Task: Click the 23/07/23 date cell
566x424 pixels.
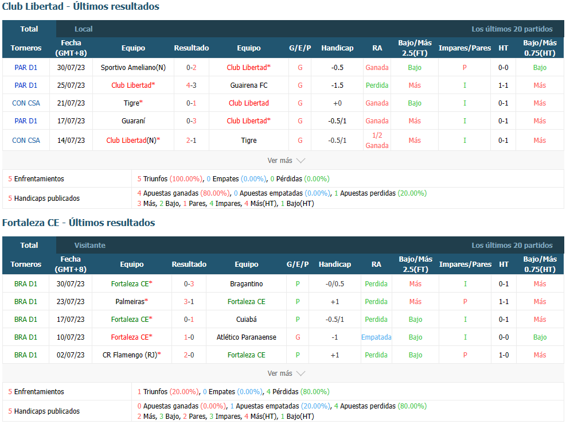Action: tap(71, 302)
